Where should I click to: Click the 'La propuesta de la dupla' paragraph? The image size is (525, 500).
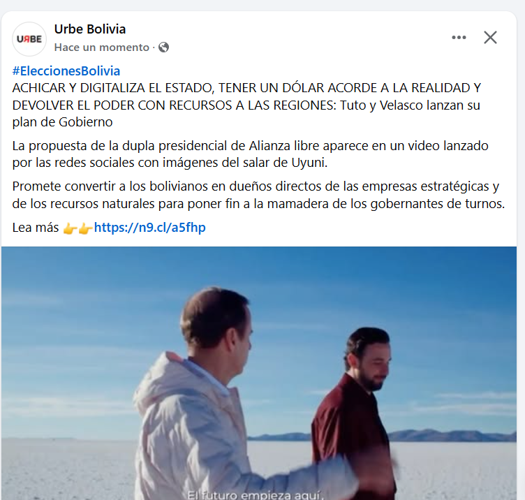pyautogui.click(x=250, y=154)
